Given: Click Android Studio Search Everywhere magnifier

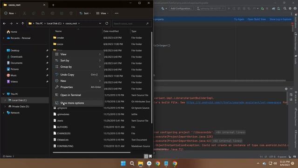Looking at the screenshot, I should (285, 8).
